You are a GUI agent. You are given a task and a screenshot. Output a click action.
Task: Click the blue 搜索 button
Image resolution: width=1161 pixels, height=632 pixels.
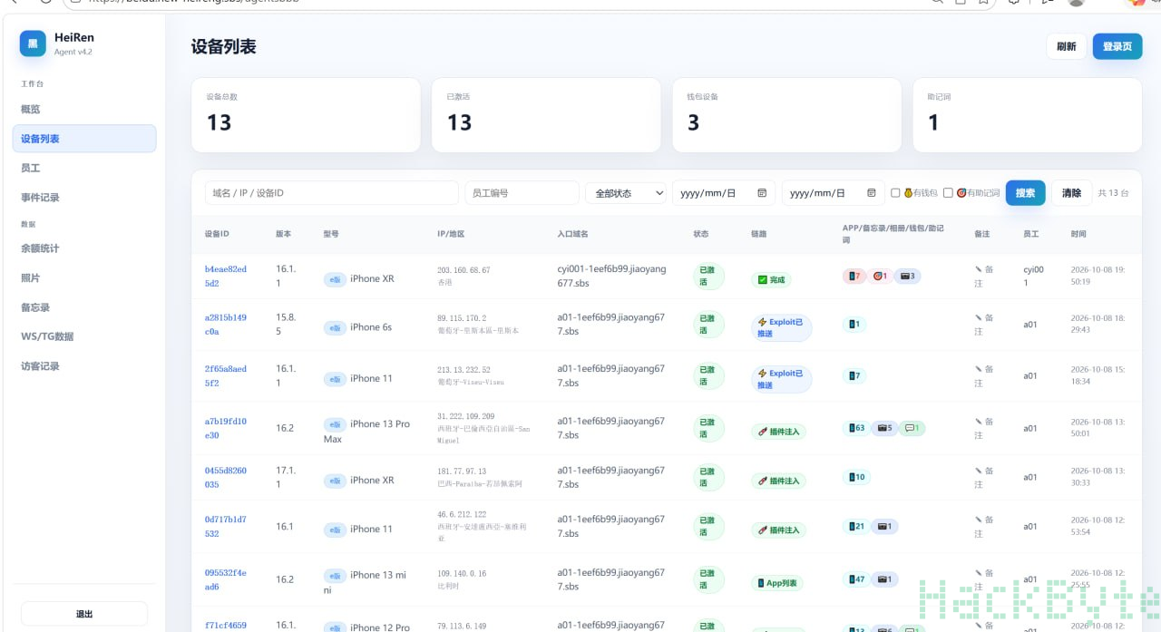[1026, 193]
